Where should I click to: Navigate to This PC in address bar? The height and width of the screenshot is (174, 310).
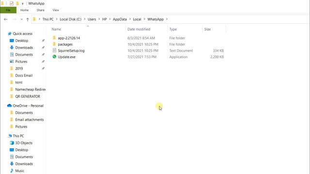click(x=48, y=19)
